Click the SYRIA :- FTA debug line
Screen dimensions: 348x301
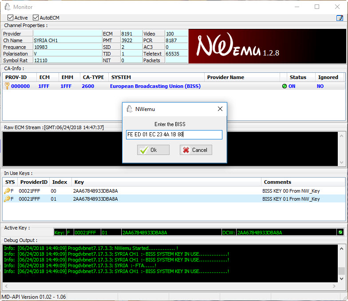coord(80,265)
